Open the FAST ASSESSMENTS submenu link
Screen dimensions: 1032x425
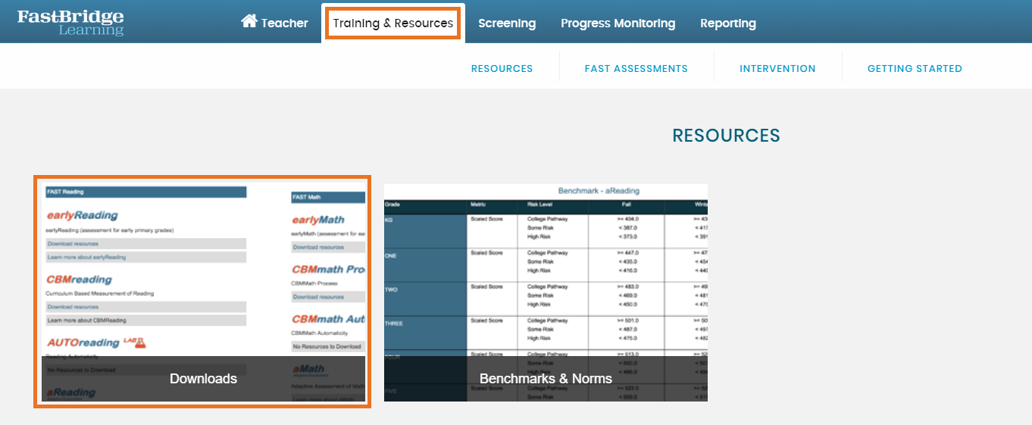point(636,68)
